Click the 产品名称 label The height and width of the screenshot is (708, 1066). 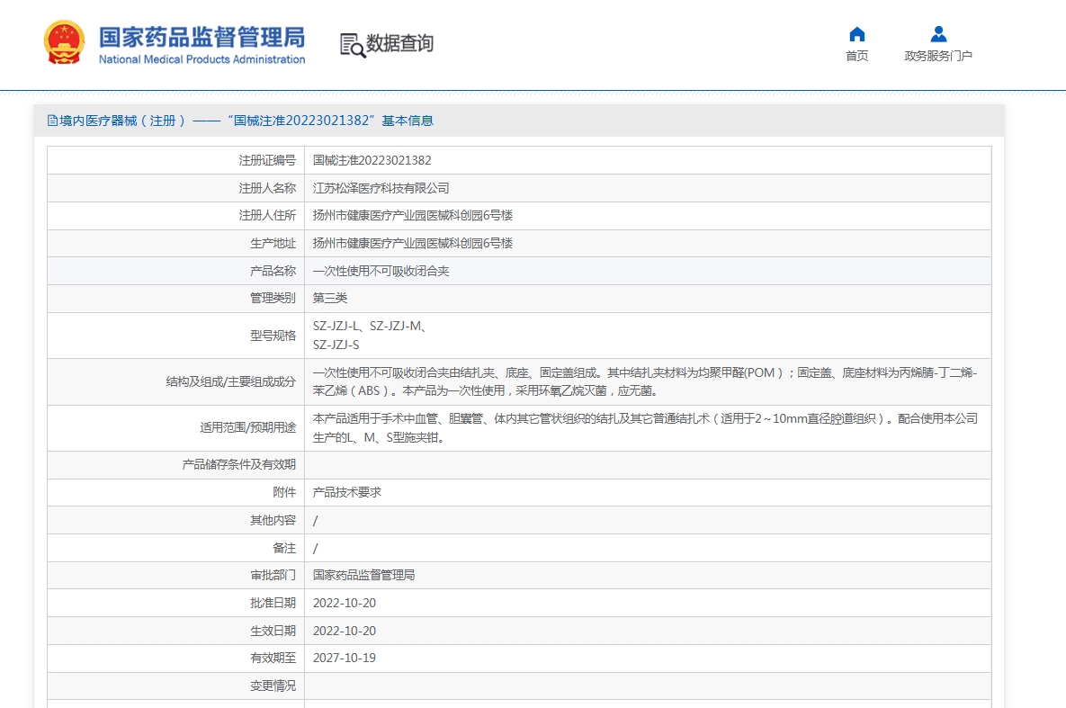pos(273,272)
